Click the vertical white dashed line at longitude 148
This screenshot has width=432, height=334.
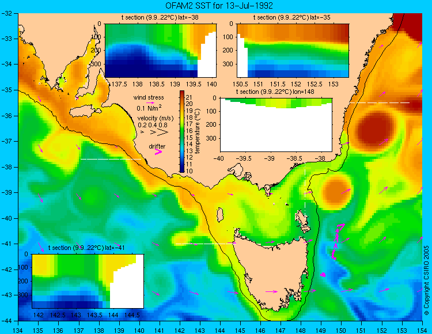305,192
